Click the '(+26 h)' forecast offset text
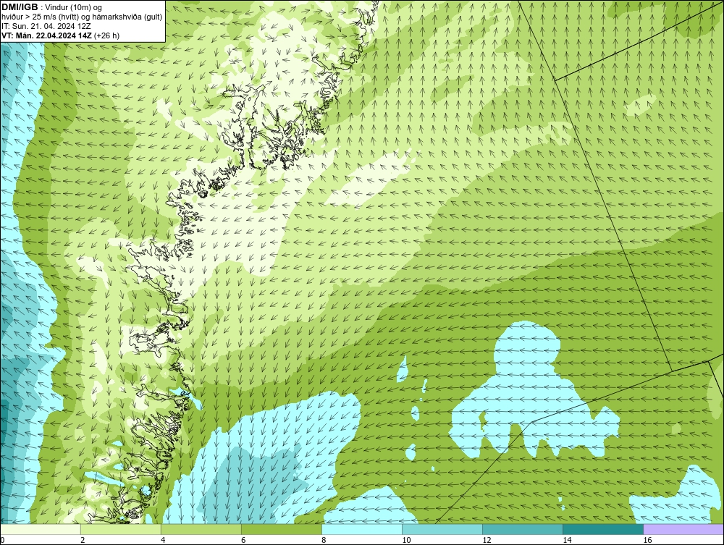This screenshot has width=724, height=545. tap(106, 35)
